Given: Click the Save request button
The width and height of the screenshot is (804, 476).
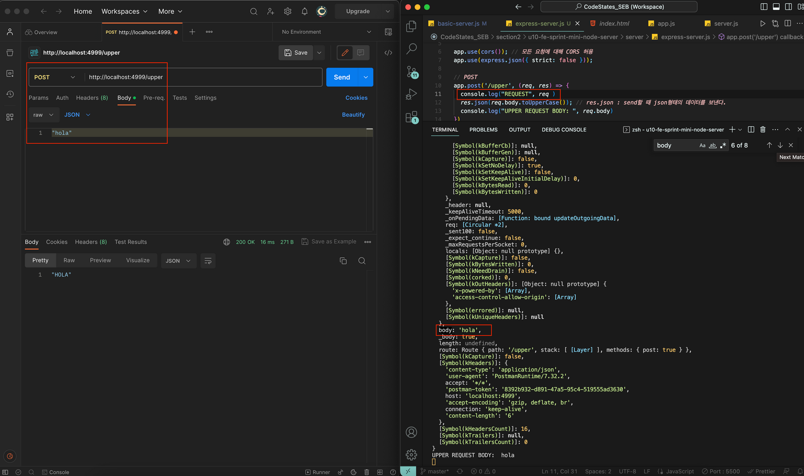Looking at the screenshot, I should tap(296, 53).
